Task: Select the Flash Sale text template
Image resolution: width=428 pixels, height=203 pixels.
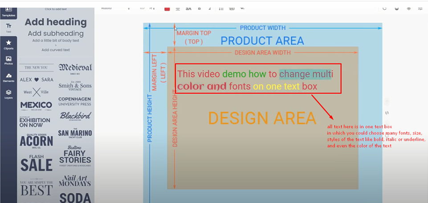Action: [36, 162]
